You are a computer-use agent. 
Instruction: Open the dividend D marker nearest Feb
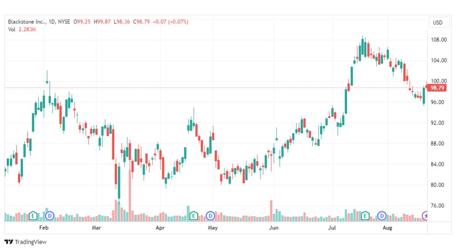[x=50, y=216]
